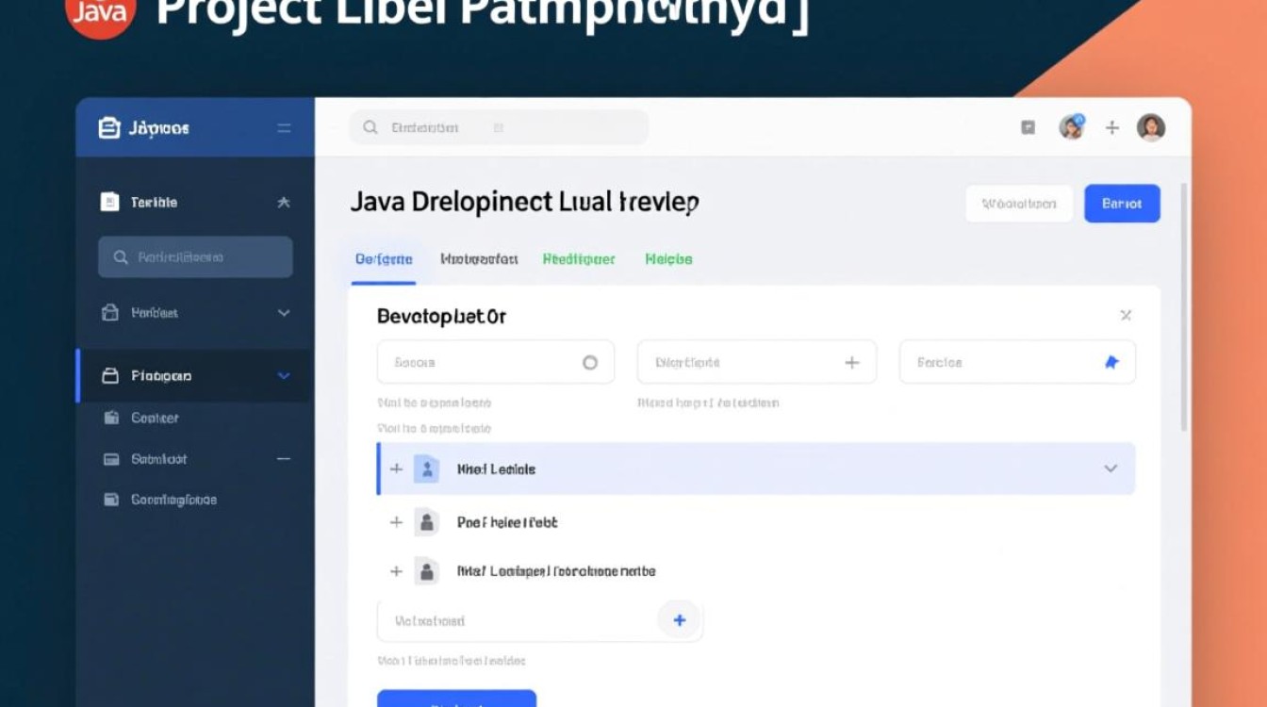Toggle the pin icon beside first sidebar item

tap(284, 202)
